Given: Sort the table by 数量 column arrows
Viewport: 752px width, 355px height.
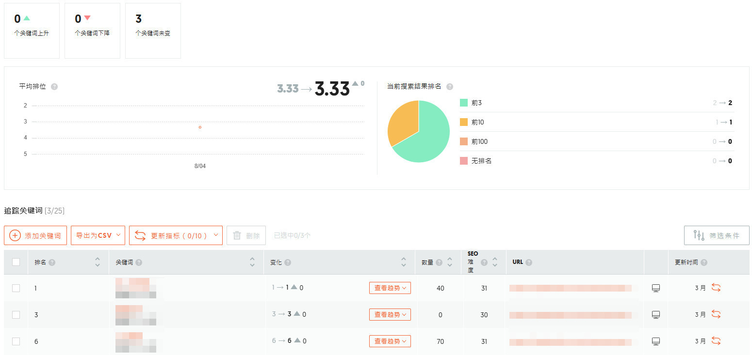Looking at the screenshot, I should click(x=450, y=262).
